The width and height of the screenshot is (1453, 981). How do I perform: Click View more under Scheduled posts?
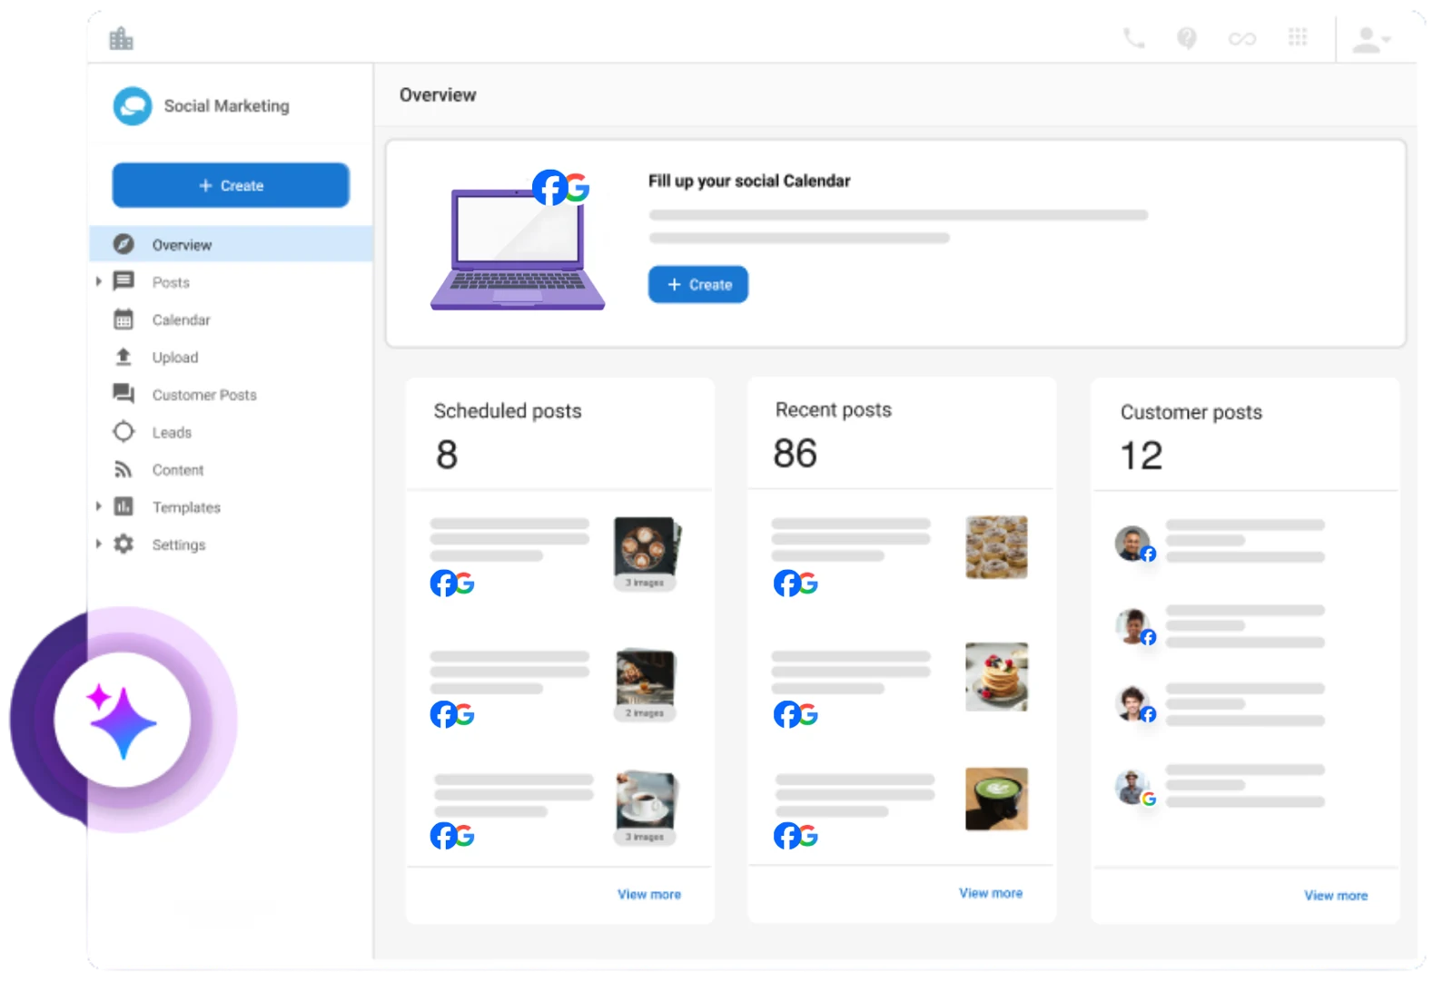coord(649,894)
